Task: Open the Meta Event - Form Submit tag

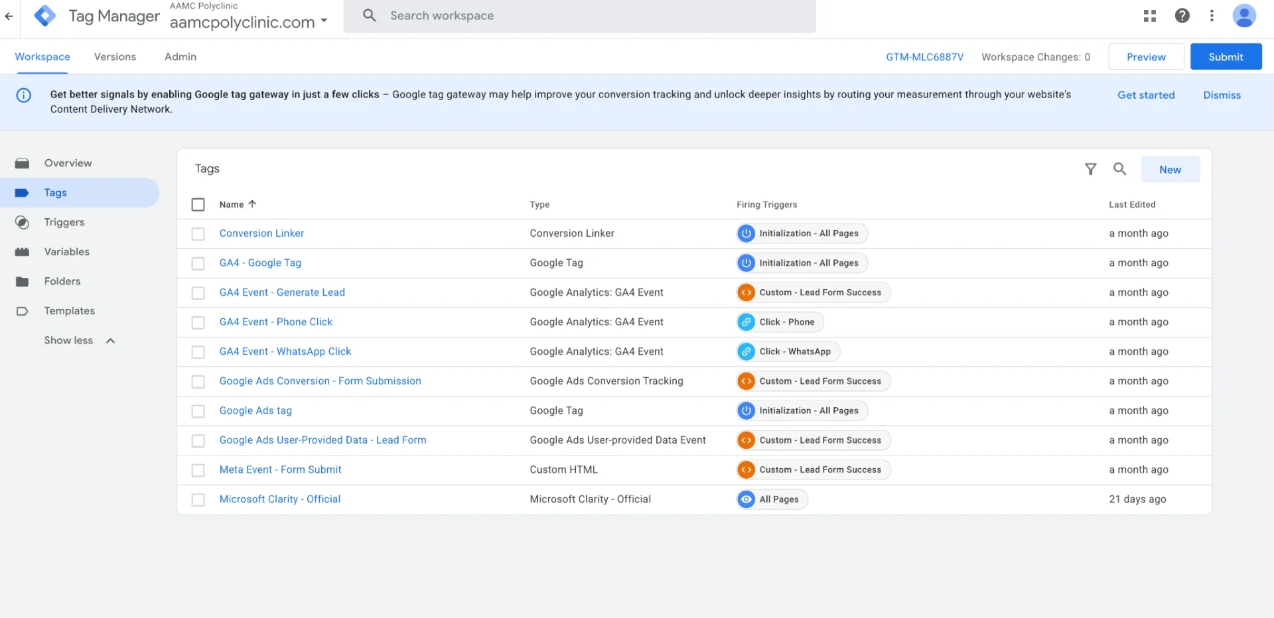Action: tap(280, 469)
